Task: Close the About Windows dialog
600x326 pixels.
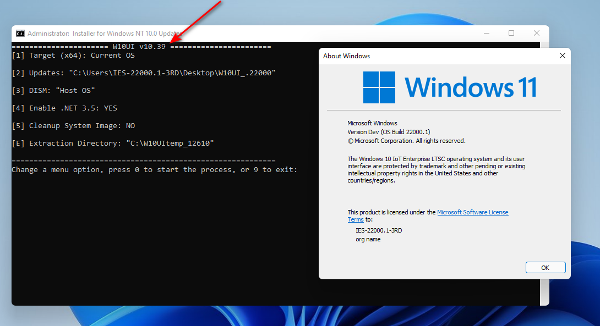Action: [562, 56]
